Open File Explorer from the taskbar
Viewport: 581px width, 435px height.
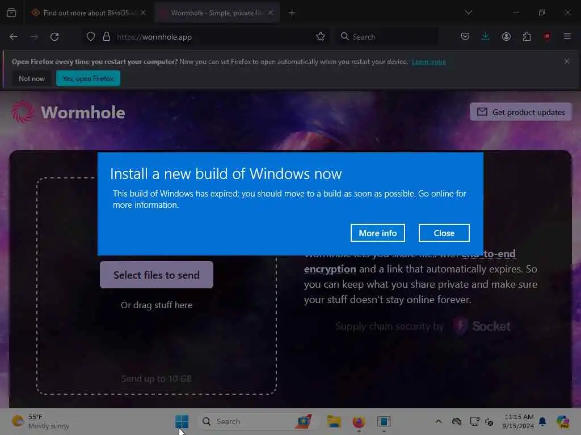coord(334,421)
